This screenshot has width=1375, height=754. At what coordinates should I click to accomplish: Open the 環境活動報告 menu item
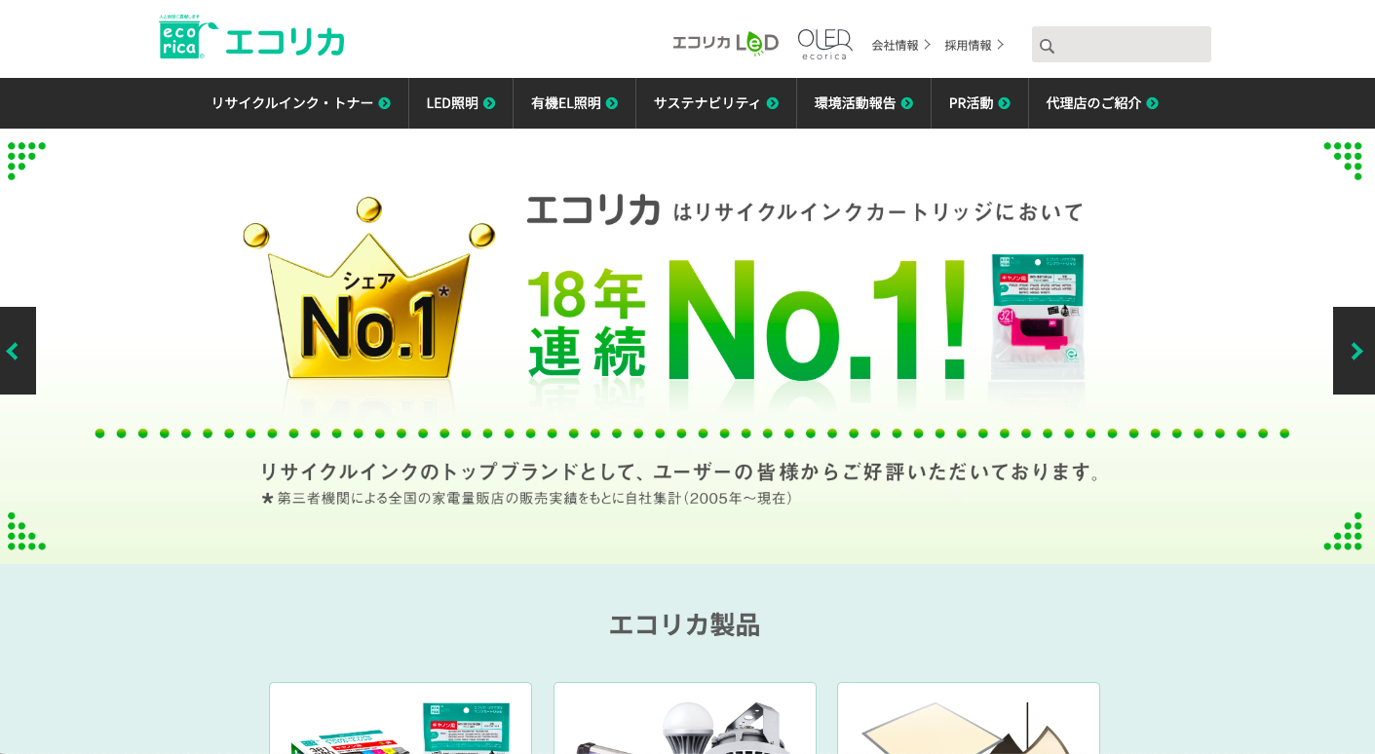point(863,103)
